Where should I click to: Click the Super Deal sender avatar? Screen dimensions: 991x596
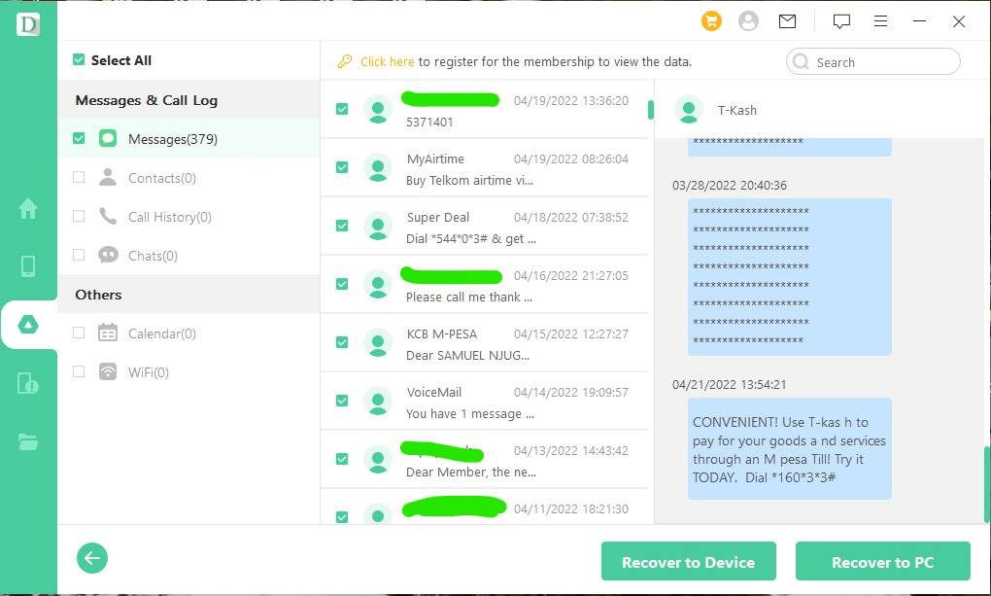coord(378,226)
